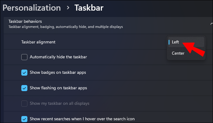Click the blue selection indicator beside Left
213x123 pixels.
(169, 42)
